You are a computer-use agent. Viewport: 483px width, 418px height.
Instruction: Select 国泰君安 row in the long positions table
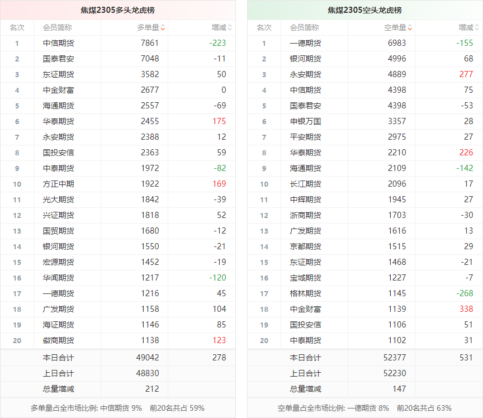pyautogui.click(x=58, y=59)
